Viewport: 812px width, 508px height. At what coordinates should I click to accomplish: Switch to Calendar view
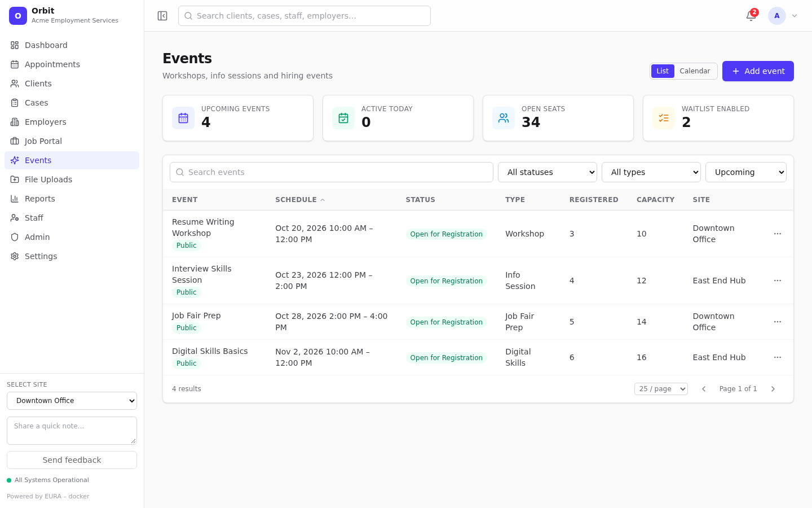coord(695,71)
